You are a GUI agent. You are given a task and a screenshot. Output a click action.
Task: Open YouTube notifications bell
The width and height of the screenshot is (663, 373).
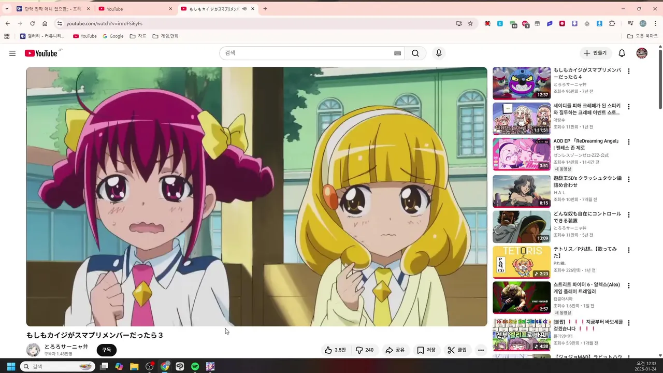click(622, 53)
